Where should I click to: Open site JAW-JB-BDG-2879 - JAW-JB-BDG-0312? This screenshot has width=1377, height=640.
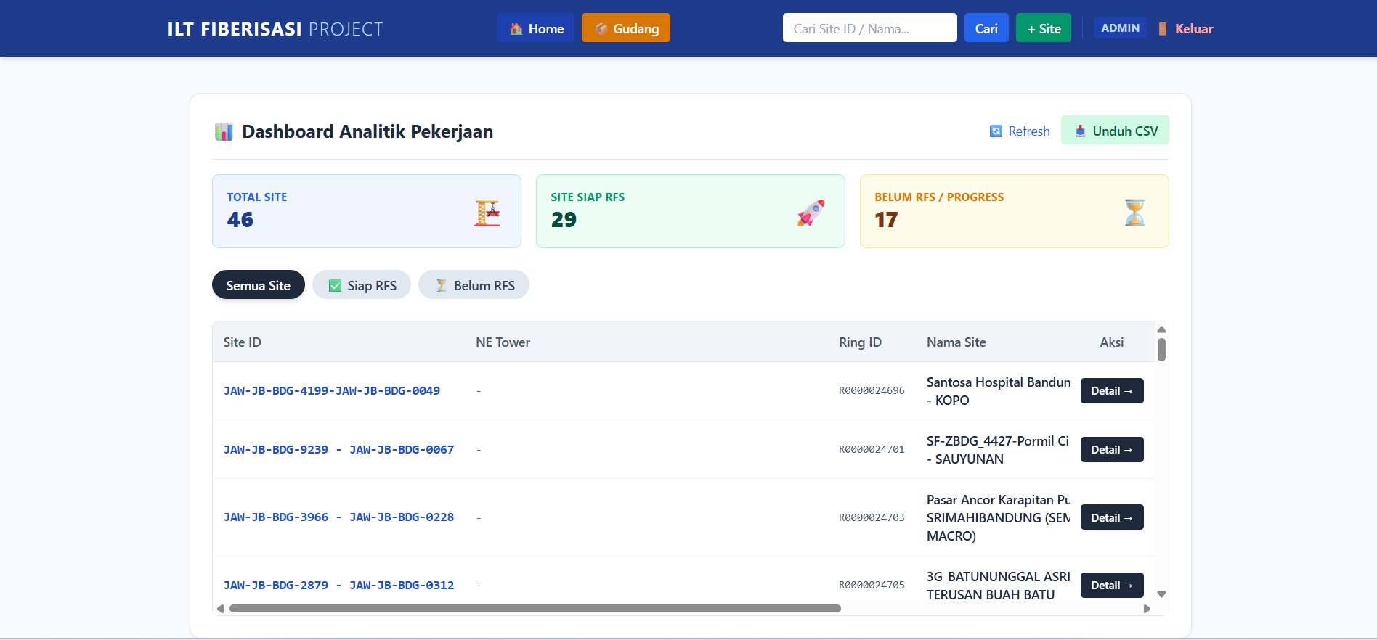[x=338, y=585]
